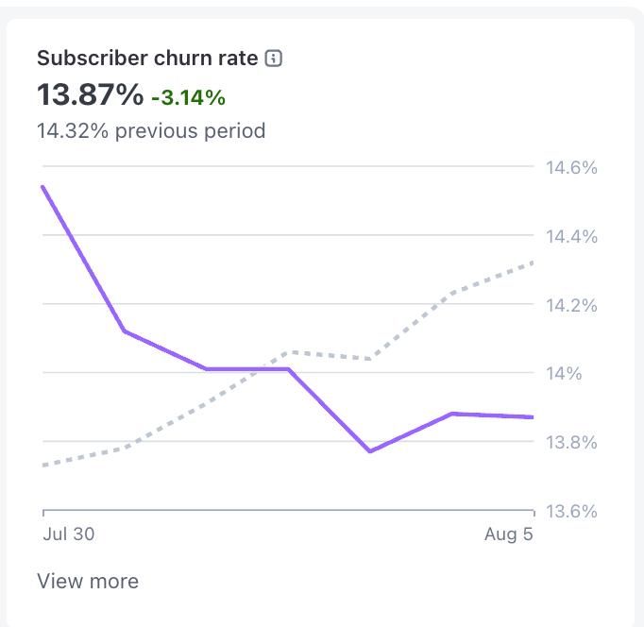The width and height of the screenshot is (644, 627).
Task: Click the 14% y-axis label
Action: (562, 373)
